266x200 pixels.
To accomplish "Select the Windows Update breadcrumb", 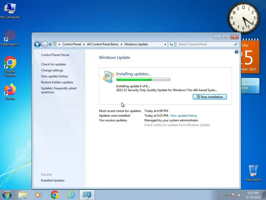I will point(136,44).
